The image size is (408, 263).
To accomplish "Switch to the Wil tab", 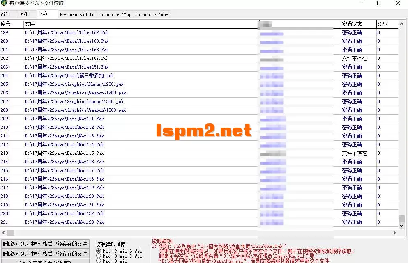I will pos(4,14).
